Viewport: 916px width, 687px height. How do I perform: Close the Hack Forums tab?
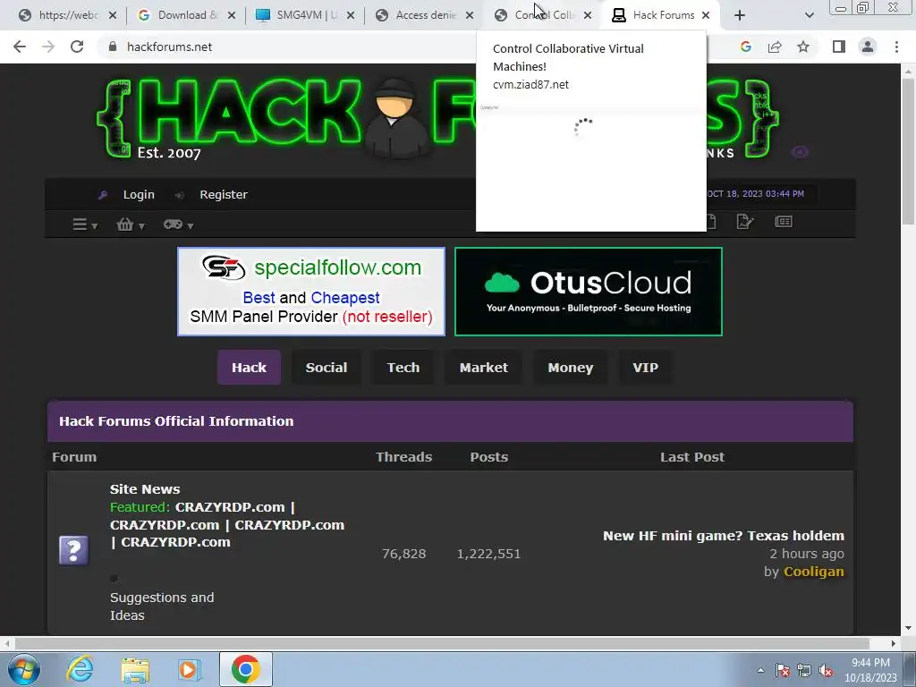[x=706, y=15]
